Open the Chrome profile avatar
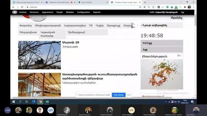 189,7
